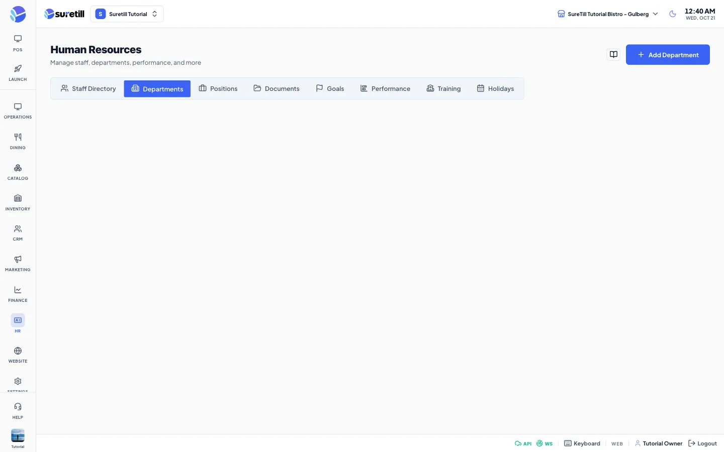Open the Catalog module

(x=18, y=172)
